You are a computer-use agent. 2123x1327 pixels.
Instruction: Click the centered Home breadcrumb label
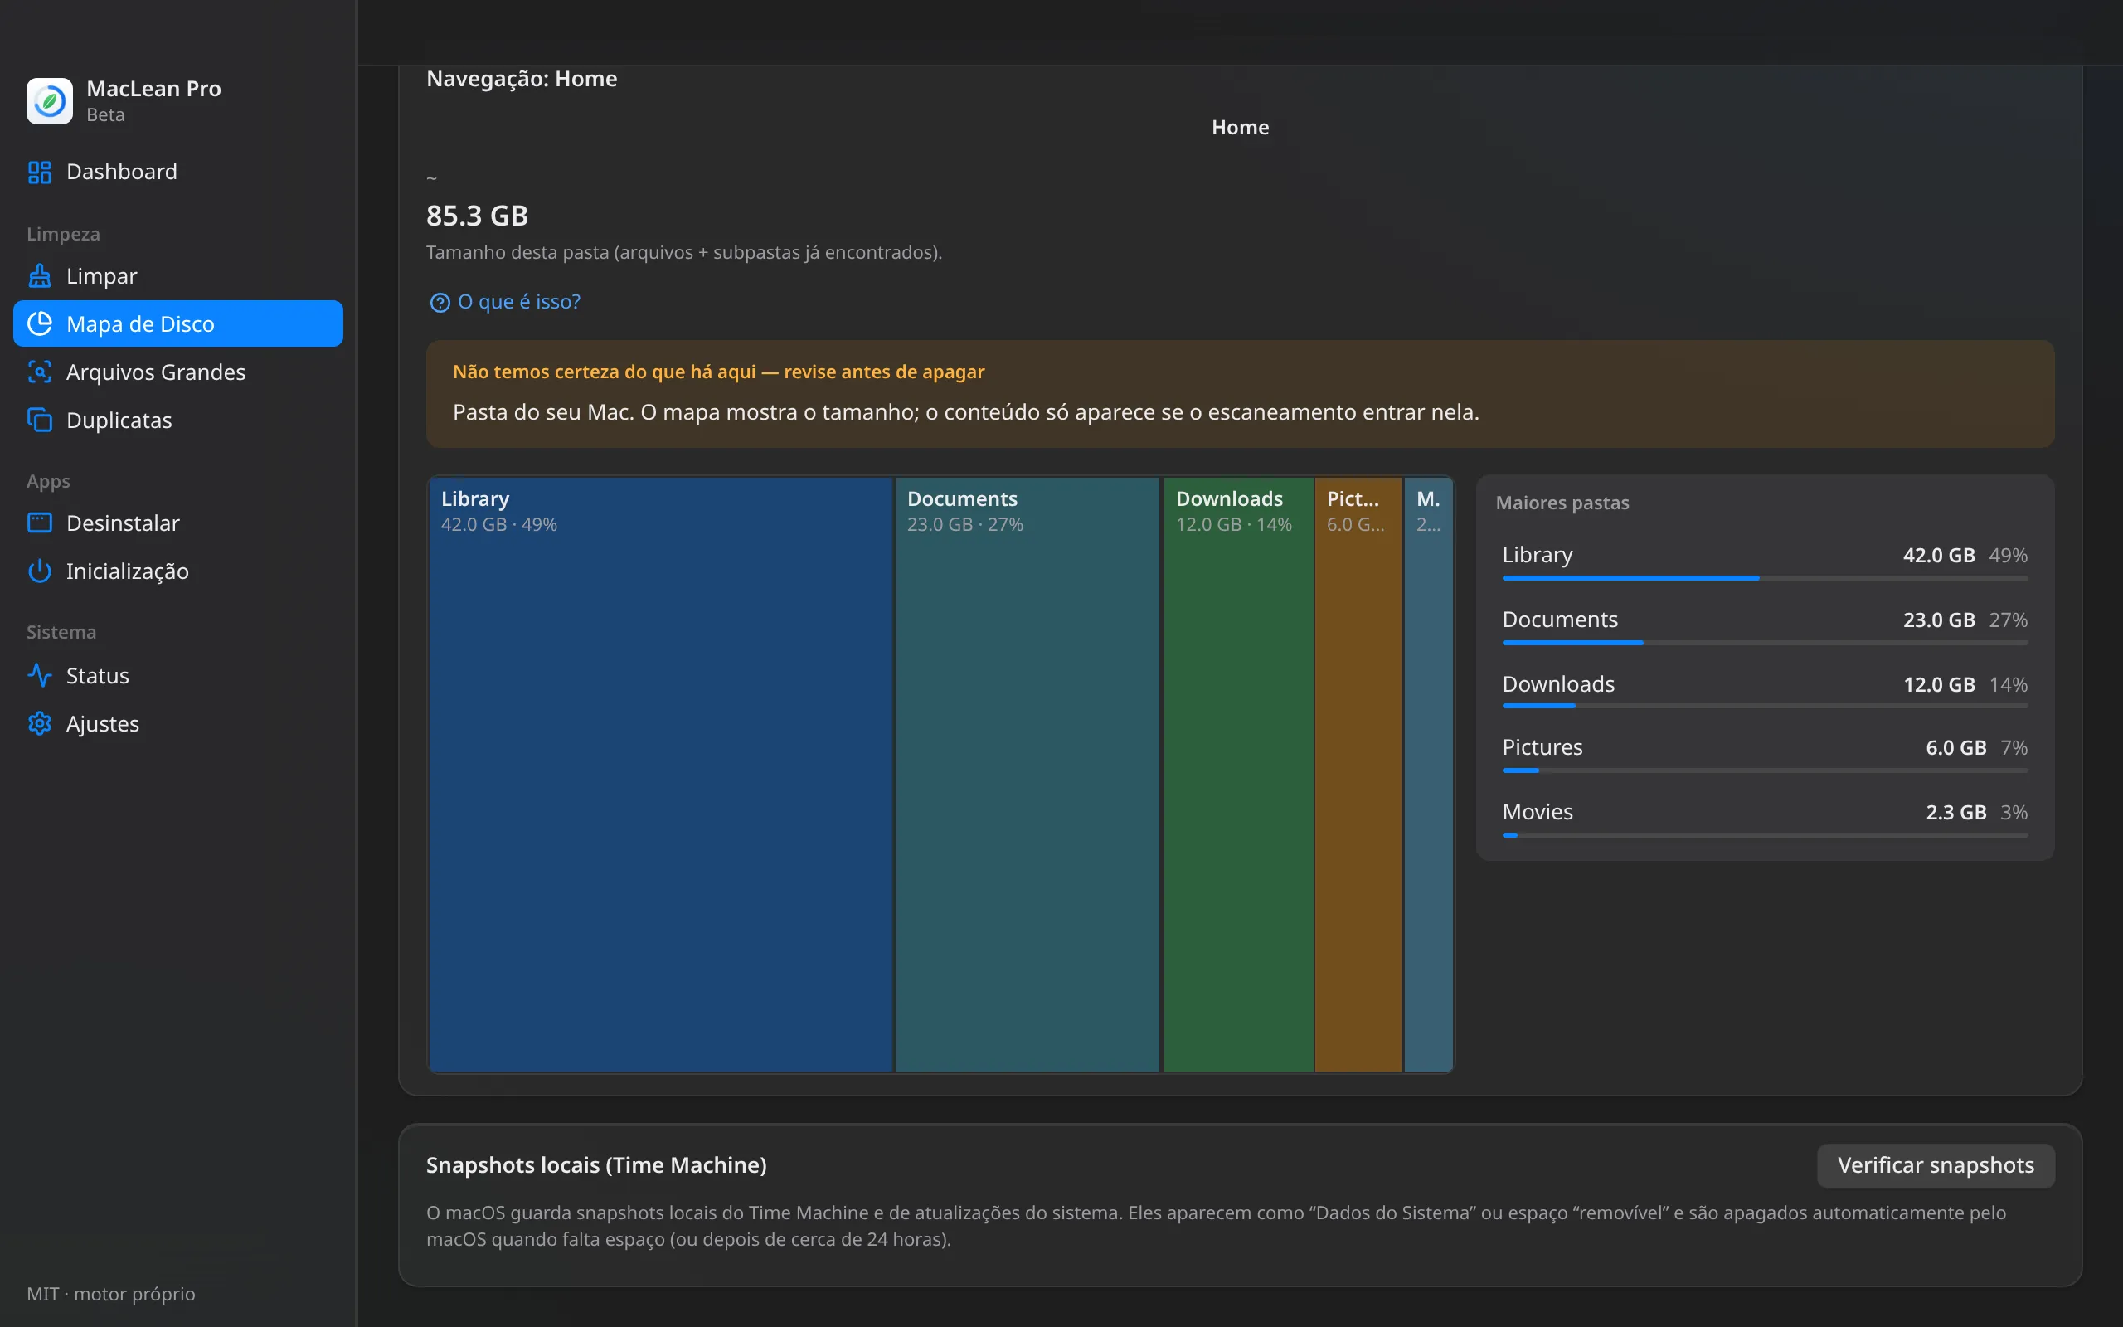[x=1240, y=127]
